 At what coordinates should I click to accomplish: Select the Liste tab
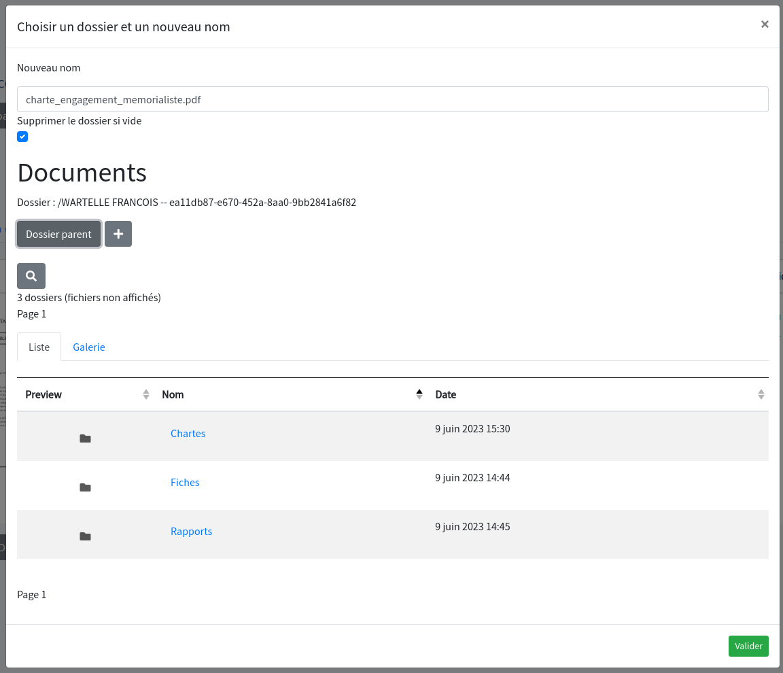click(39, 347)
